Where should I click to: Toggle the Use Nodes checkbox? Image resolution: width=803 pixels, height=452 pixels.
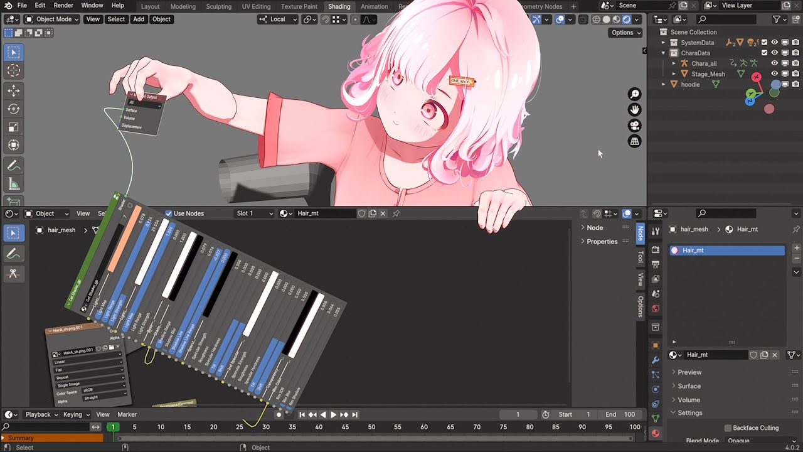[x=169, y=213]
